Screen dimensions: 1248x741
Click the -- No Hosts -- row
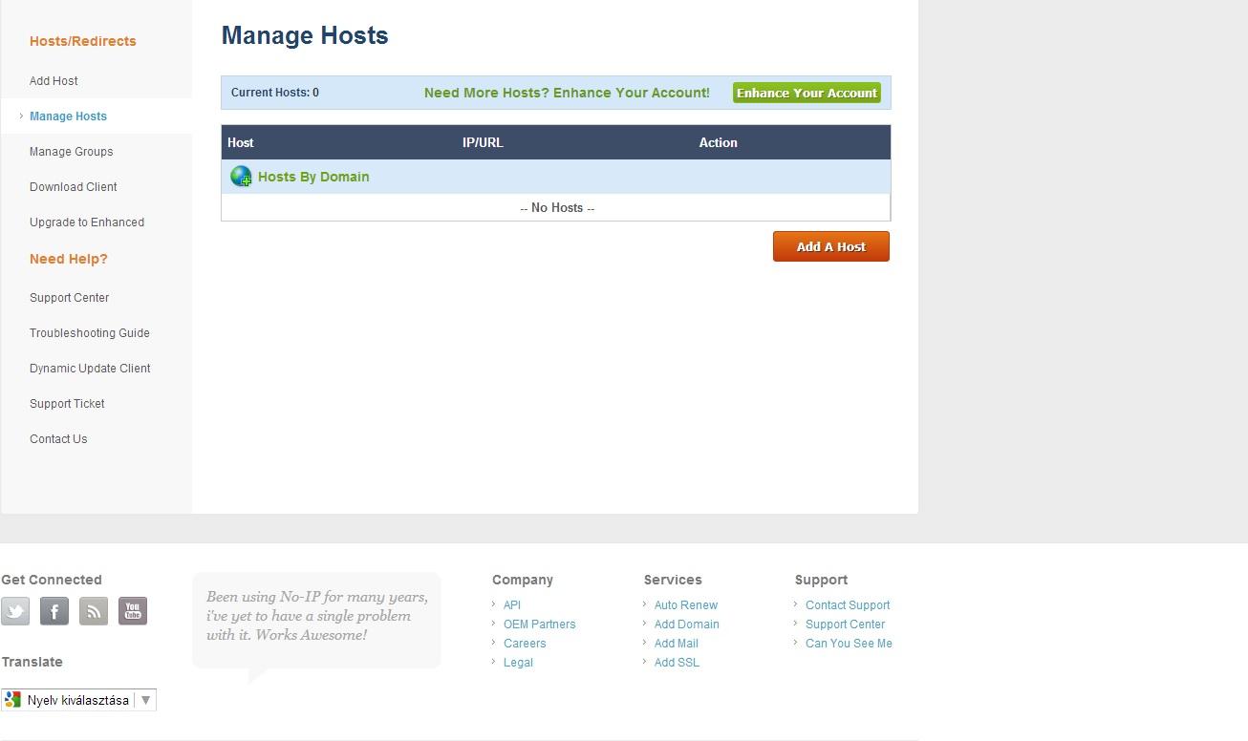(x=556, y=207)
